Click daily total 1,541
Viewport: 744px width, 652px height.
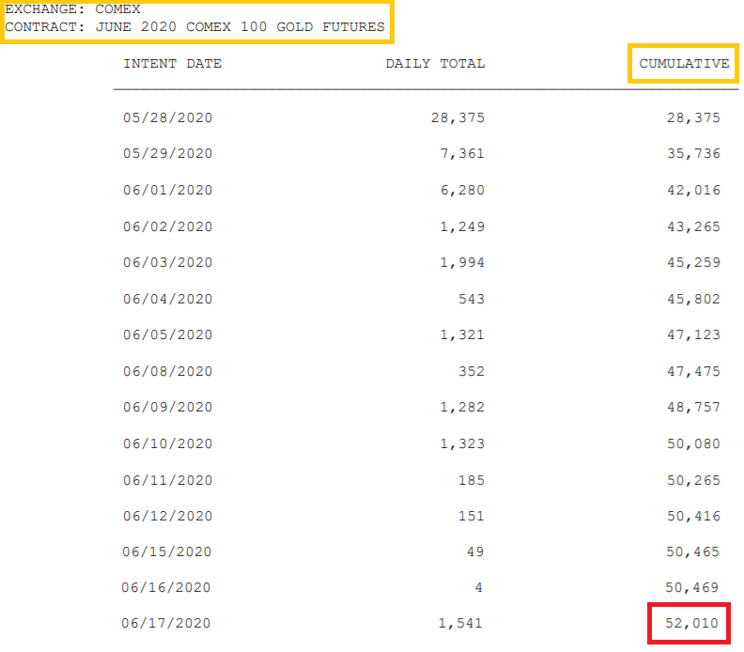point(459,623)
